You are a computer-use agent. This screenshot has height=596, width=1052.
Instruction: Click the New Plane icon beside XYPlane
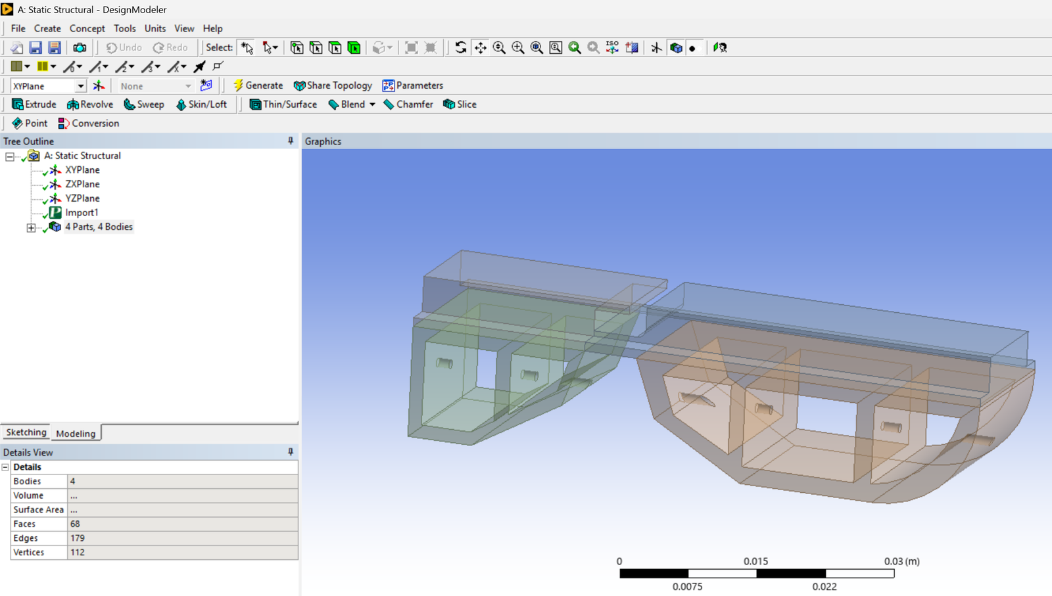click(99, 85)
